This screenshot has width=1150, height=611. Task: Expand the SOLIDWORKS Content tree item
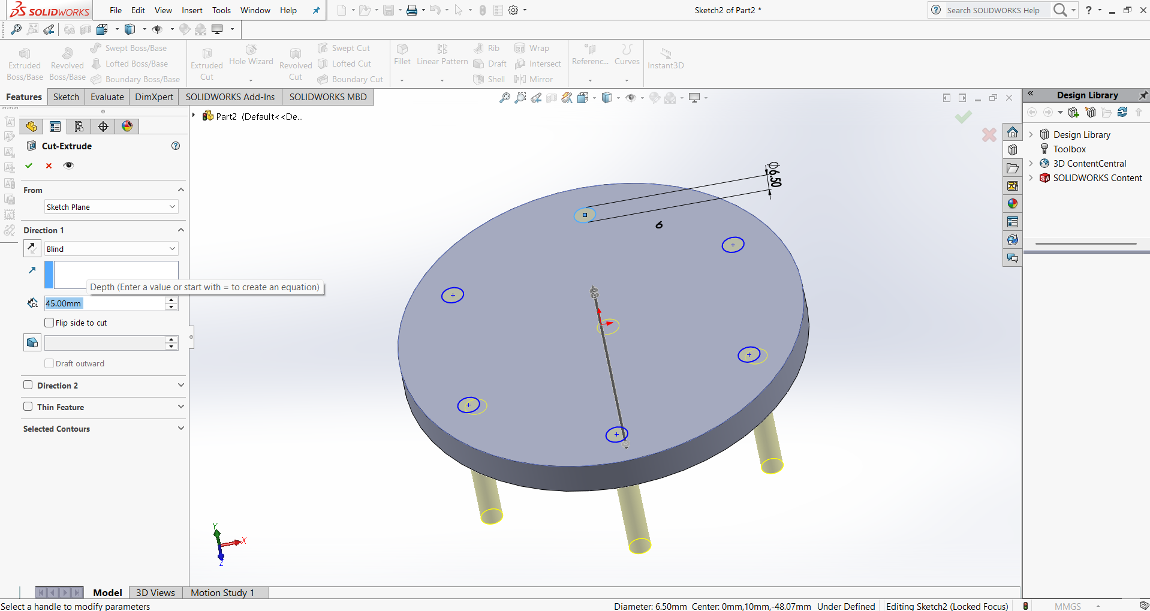(1031, 177)
